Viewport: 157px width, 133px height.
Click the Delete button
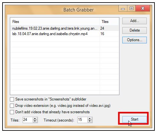coord(134,30)
